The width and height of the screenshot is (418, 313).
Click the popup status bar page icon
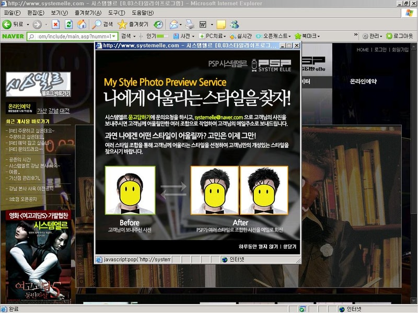point(99,259)
